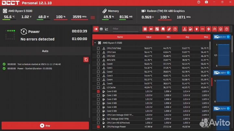Toggle the unknown hardware filter question icon

[x=175, y=29]
